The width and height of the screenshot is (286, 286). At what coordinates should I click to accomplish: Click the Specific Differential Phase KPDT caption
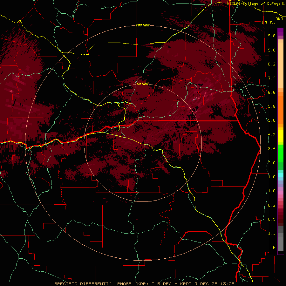[144, 284]
